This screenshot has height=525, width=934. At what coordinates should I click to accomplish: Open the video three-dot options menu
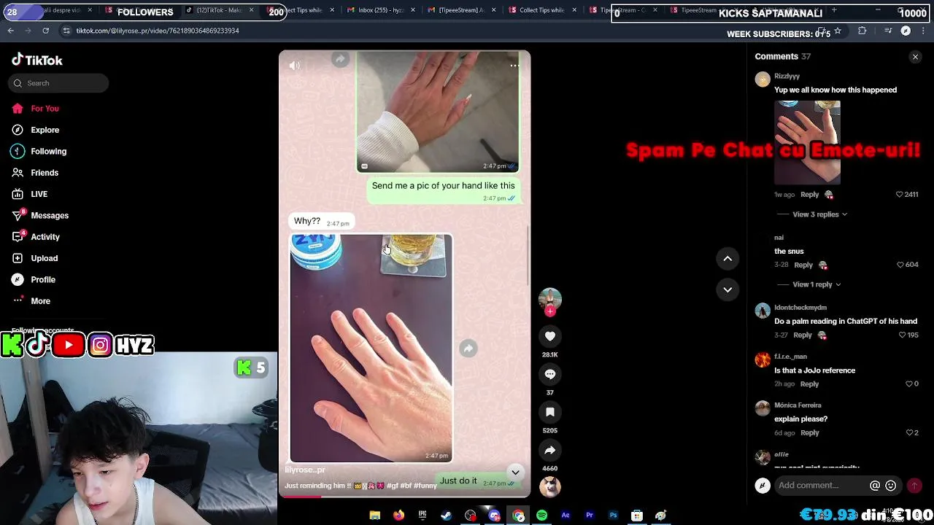click(514, 66)
